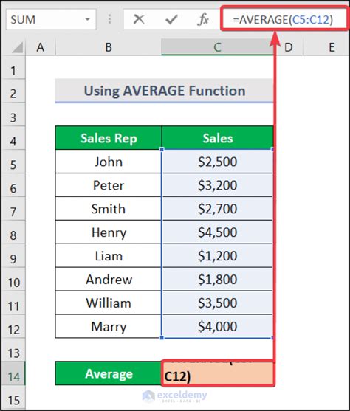Image resolution: width=350 pixels, height=411 pixels.
Task: Click the green Average label cell
Action: (109, 373)
